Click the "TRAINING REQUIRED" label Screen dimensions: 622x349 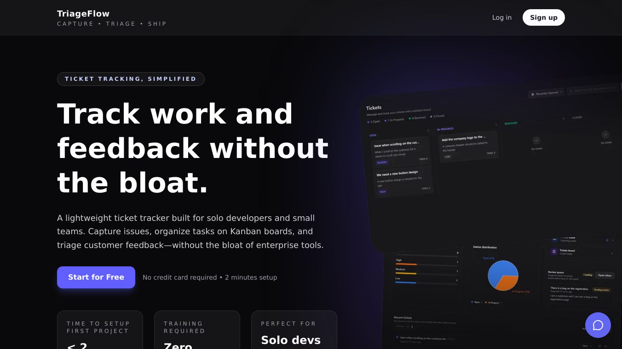(184, 327)
